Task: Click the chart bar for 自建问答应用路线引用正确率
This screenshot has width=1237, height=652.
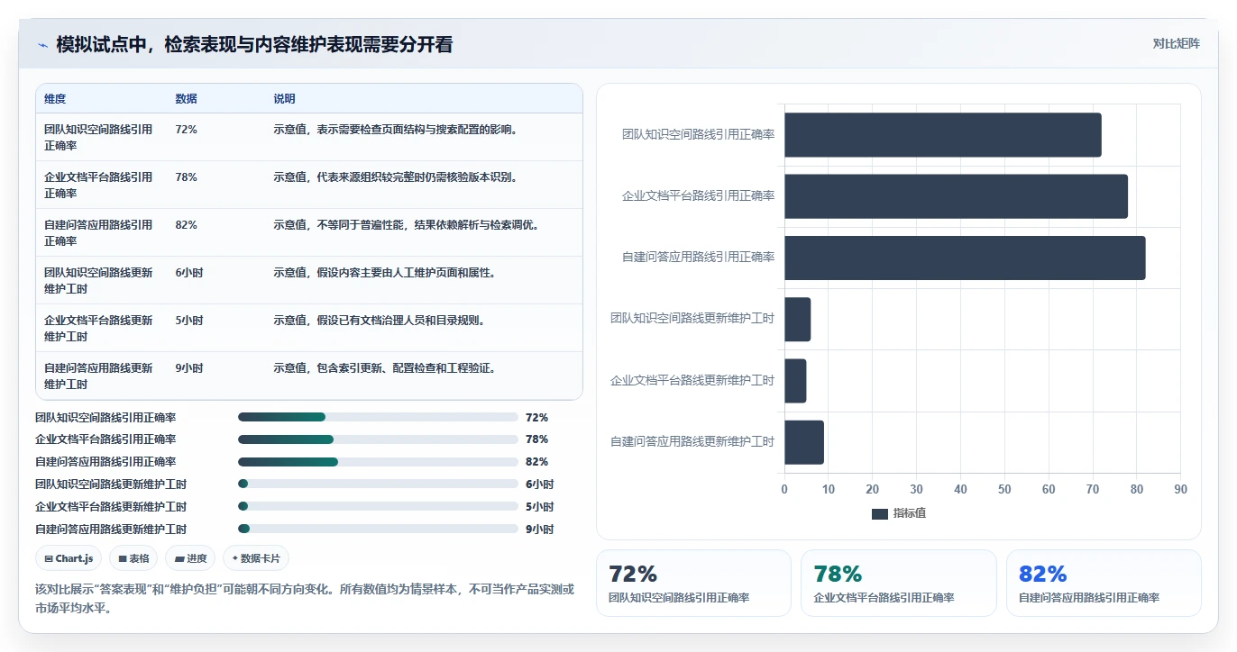Action: pos(965,258)
